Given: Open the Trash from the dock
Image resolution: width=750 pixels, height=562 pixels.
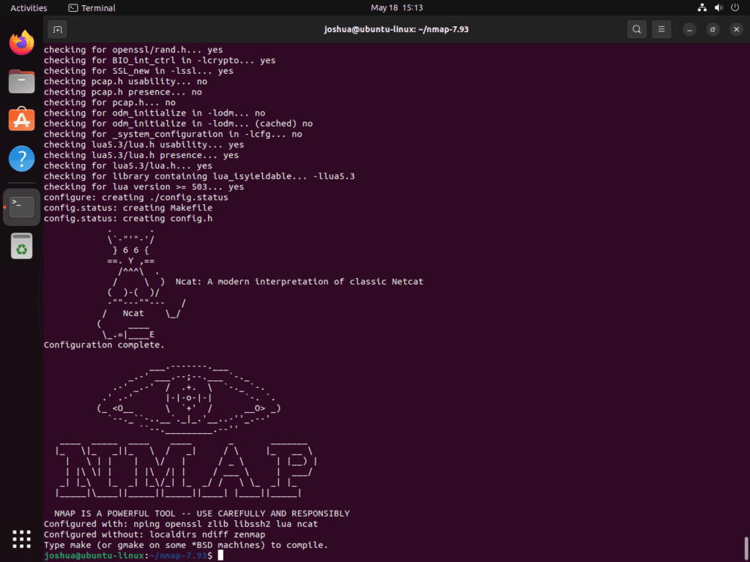Looking at the screenshot, I should [22, 246].
